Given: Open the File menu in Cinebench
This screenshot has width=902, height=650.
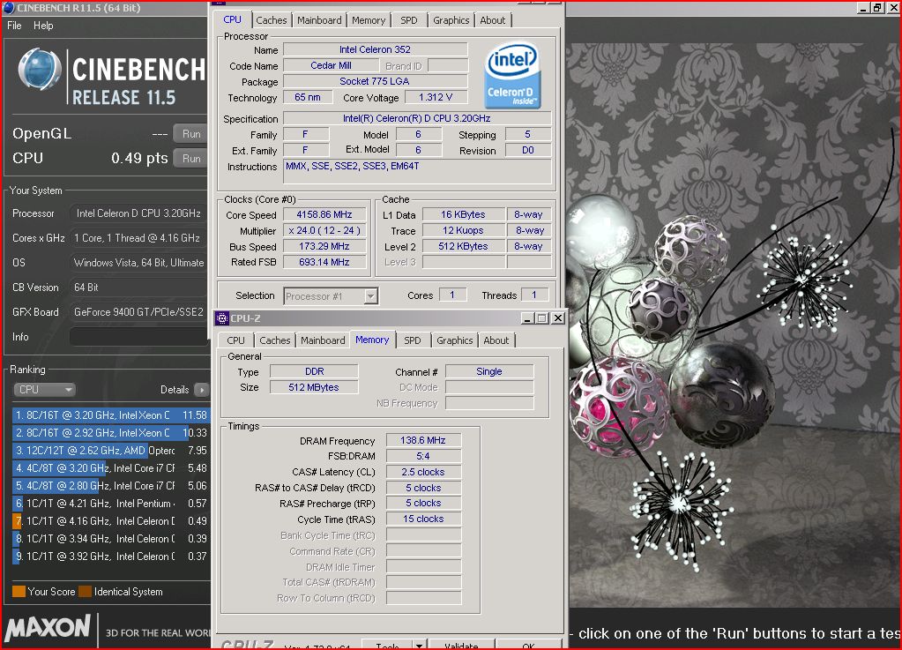Looking at the screenshot, I should point(14,26).
